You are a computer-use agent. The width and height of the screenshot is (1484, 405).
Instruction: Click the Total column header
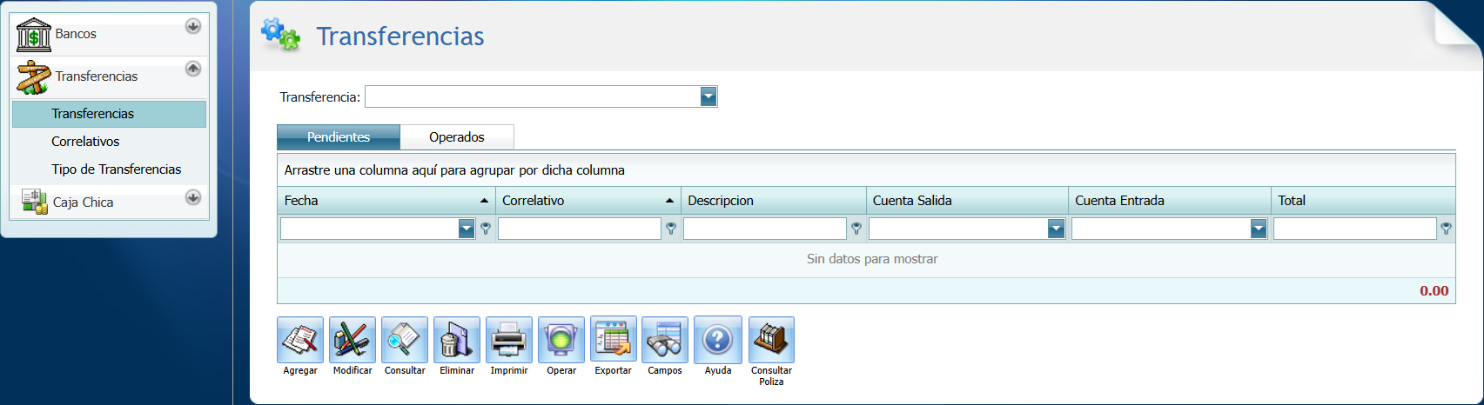(x=1363, y=201)
